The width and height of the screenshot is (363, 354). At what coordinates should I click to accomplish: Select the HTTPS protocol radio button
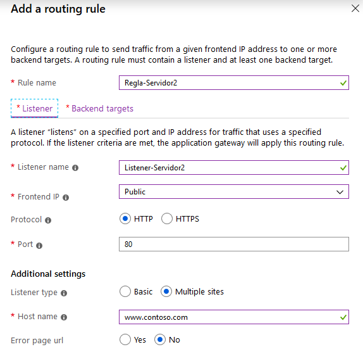167,218
